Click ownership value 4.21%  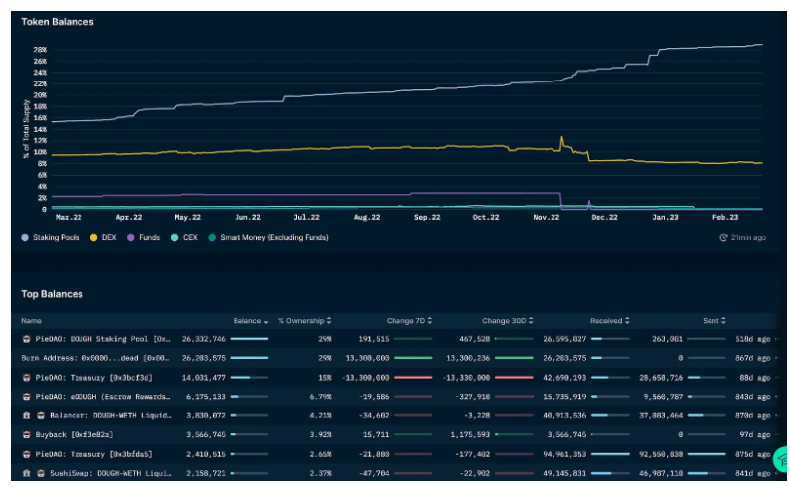click(x=320, y=415)
